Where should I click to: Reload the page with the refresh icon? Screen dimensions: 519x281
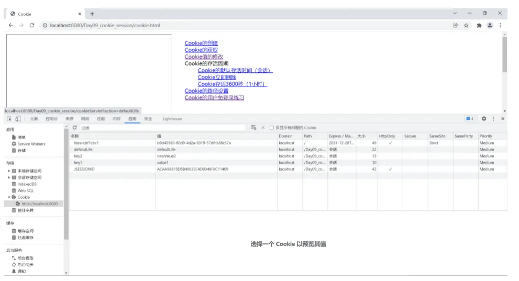coord(32,26)
